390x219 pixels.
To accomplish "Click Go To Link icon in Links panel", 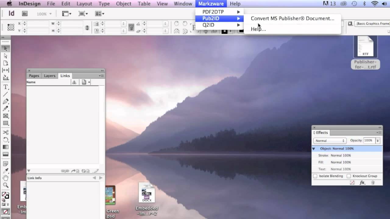I will tap(75, 171).
